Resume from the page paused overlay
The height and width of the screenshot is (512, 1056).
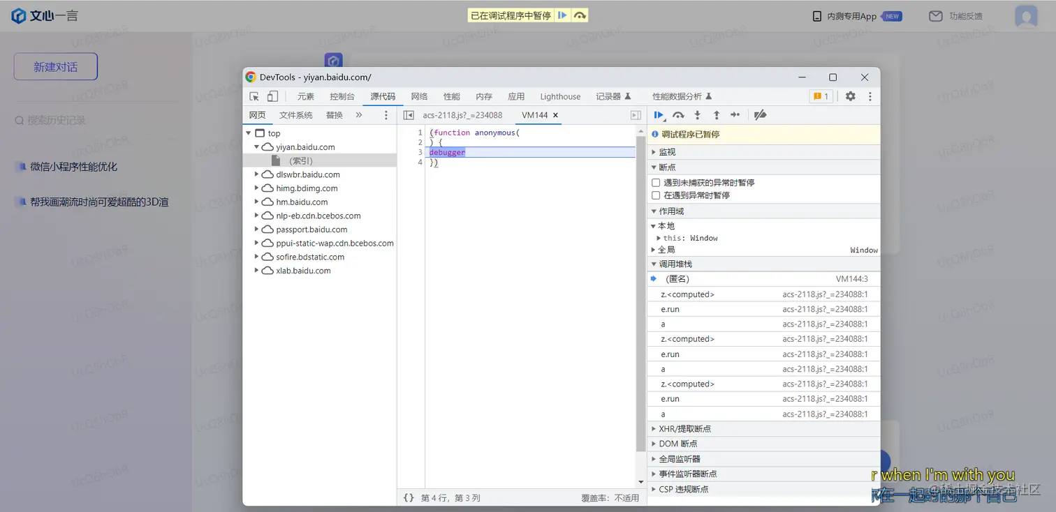pos(562,15)
